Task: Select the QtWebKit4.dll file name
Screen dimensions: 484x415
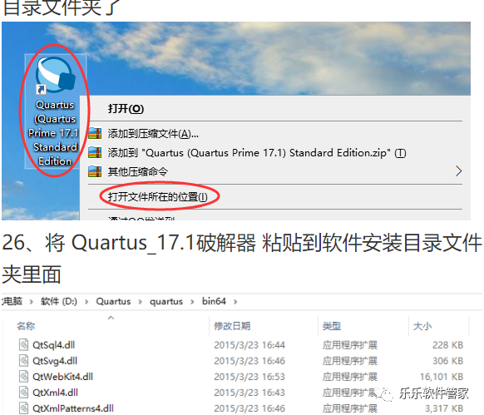Action: [x=62, y=377]
